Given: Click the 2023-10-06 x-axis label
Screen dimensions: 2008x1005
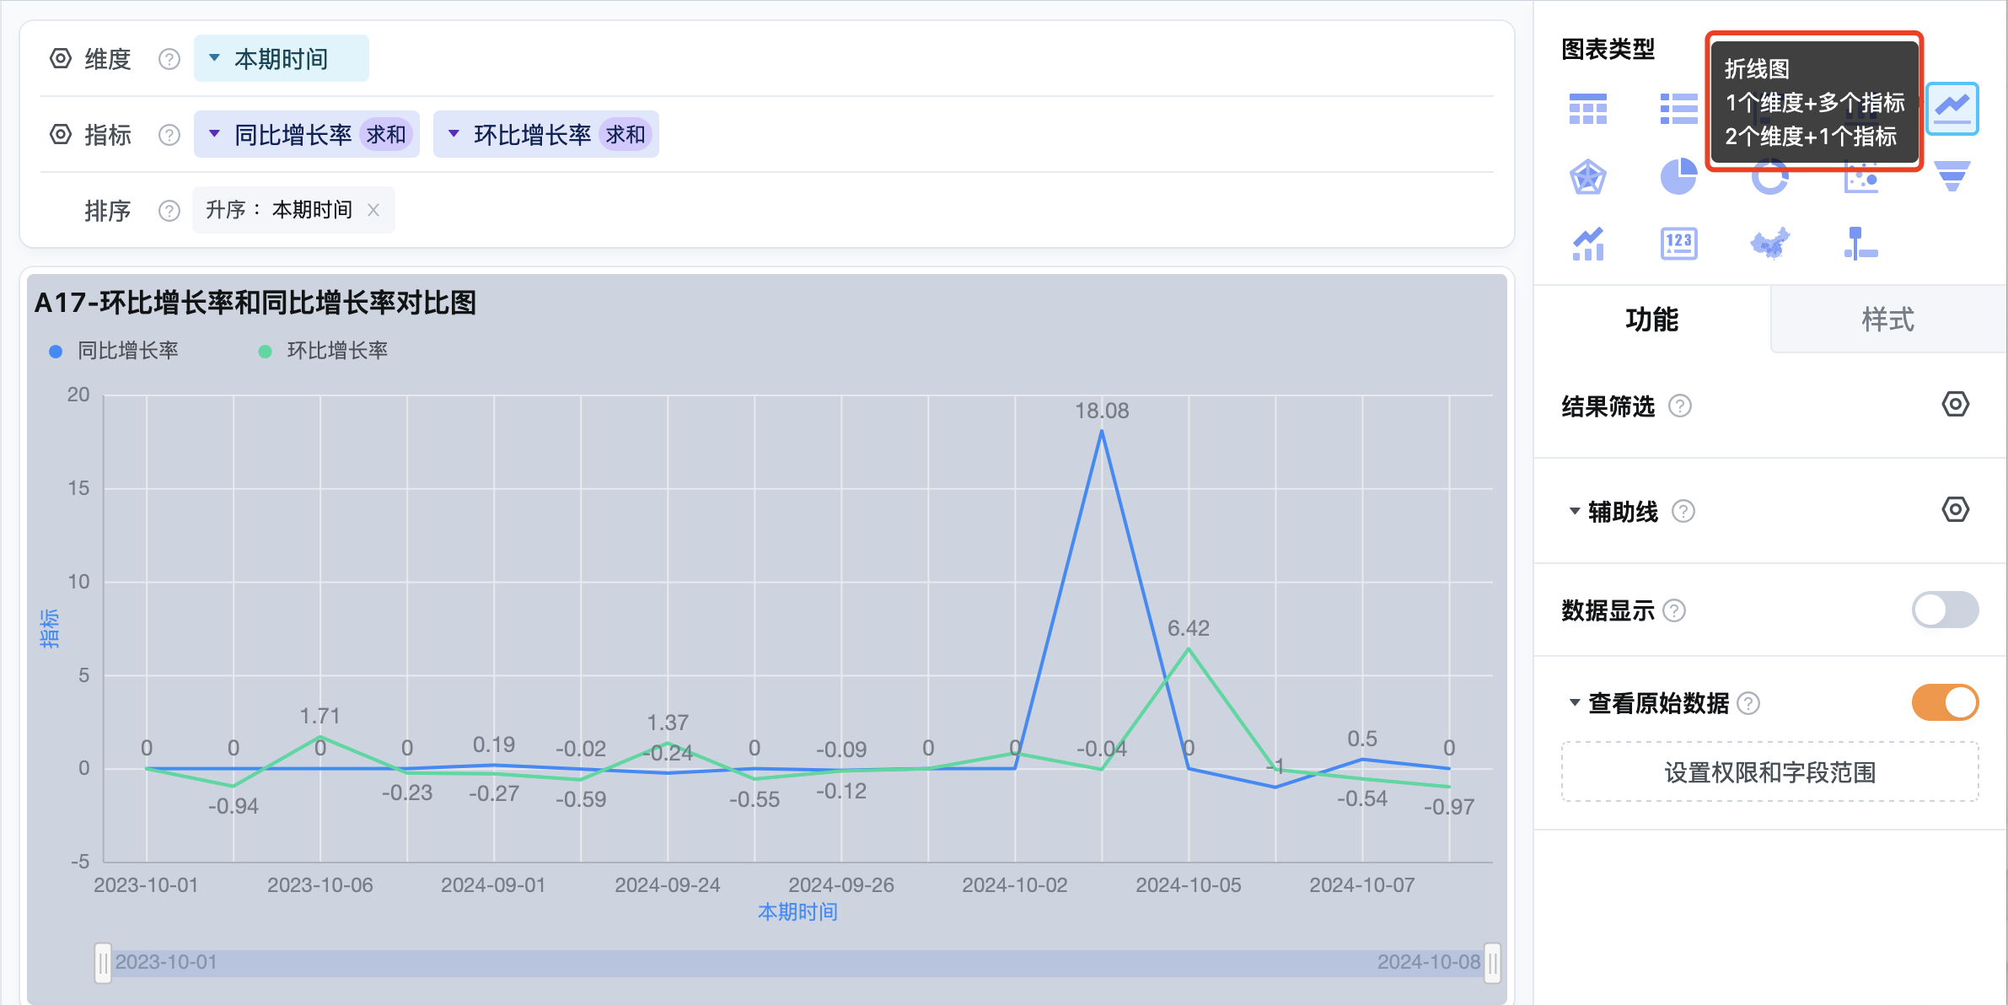Looking at the screenshot, I should pyautogui.click(x=320, y=885).
